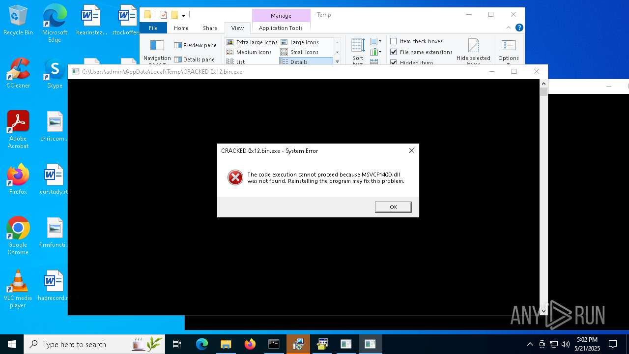
Task: Open the Options dropdown in ribbon
Action: [509, 52]
